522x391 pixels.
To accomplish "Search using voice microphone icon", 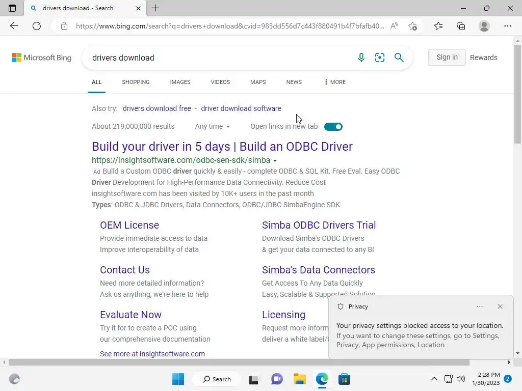I will click(361, 58).
